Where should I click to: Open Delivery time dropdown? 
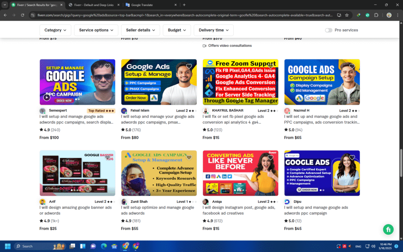pos(214,30)
